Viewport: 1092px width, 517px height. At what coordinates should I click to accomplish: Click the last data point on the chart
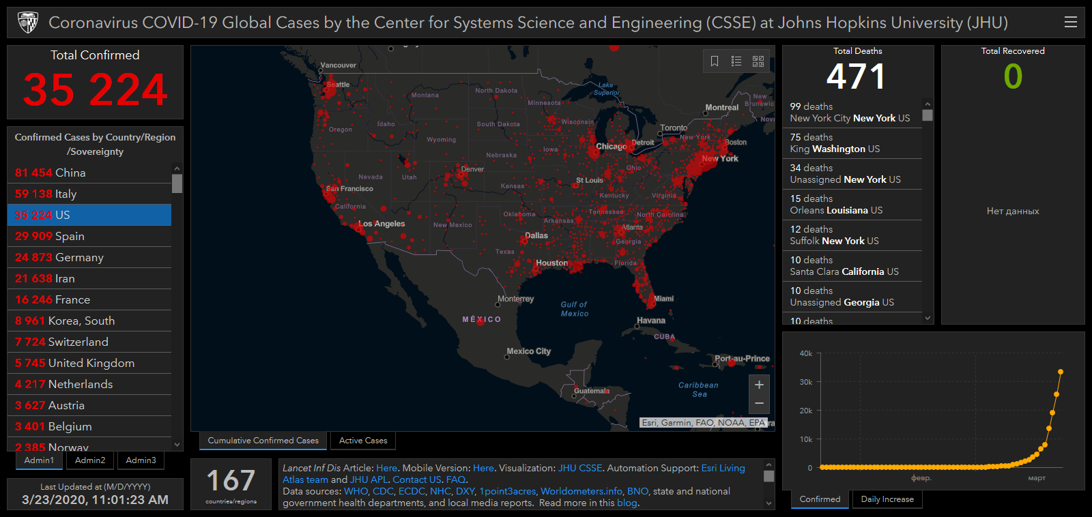pos(1061,372)
